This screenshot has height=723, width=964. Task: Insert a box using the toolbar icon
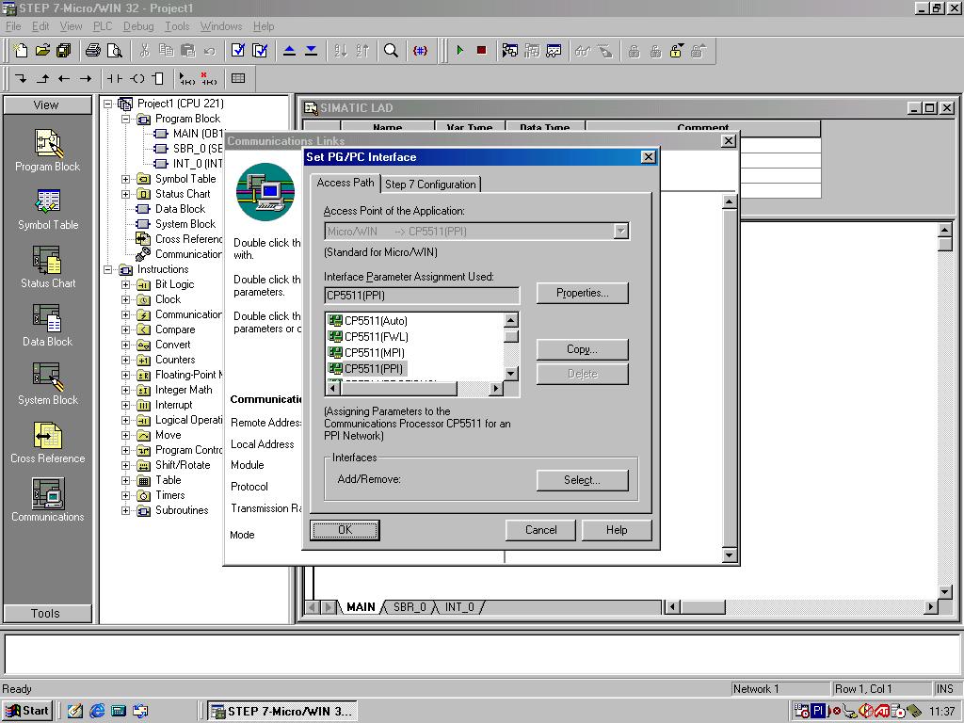(x=158, y=78)
